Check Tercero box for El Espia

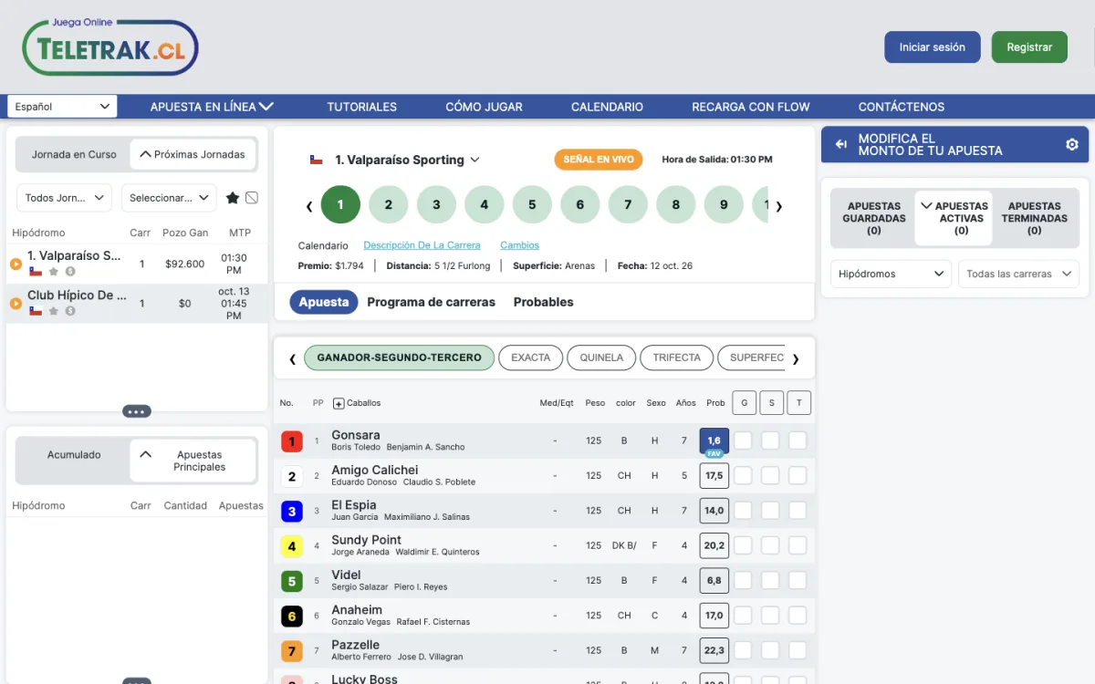tap(798, 511)
